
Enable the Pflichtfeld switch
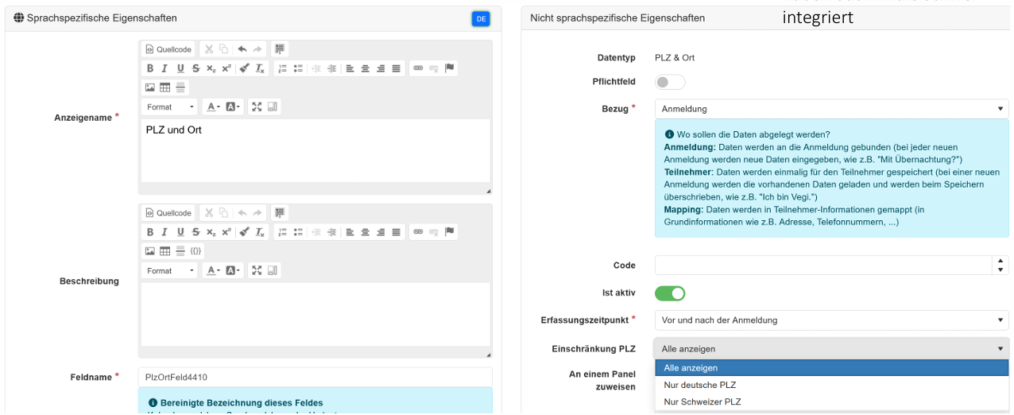point(670,82)
